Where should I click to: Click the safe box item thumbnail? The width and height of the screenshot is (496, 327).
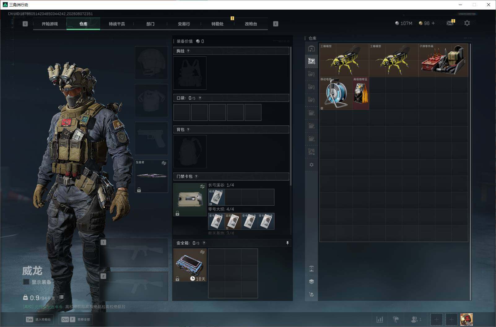pyautogui.click(x=190, y=265)
